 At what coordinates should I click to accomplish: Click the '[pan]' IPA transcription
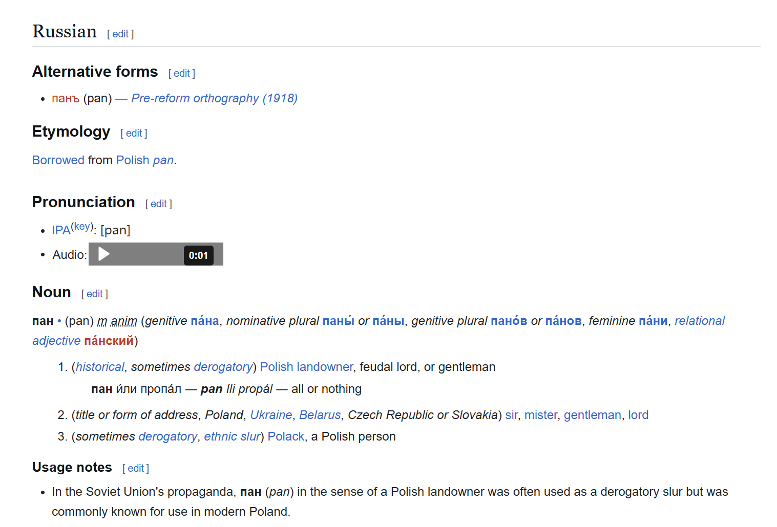pos(115,230)
